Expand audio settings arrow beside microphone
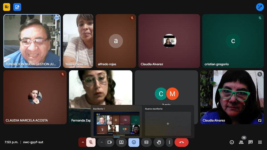Viewport: 267px width, 150px height. click(x=83, y=142)
